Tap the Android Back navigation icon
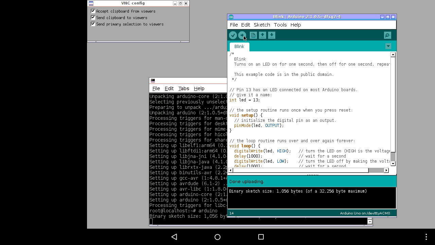This screenshot has width=435, height=245. (174, 237)
